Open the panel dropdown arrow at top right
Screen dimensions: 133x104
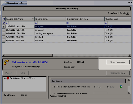click(129, 3)
